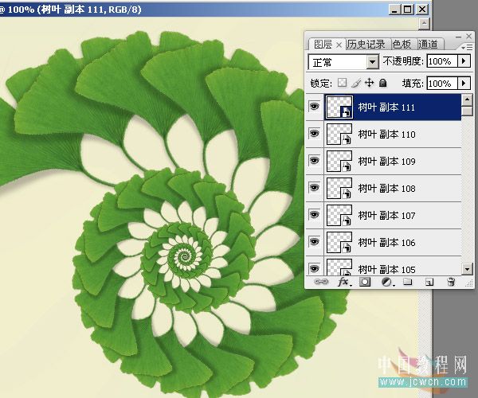Screen dimensions: 478x398
Task: Close the layers panel group
Action: pyautogui.click(x=469, y=37)
